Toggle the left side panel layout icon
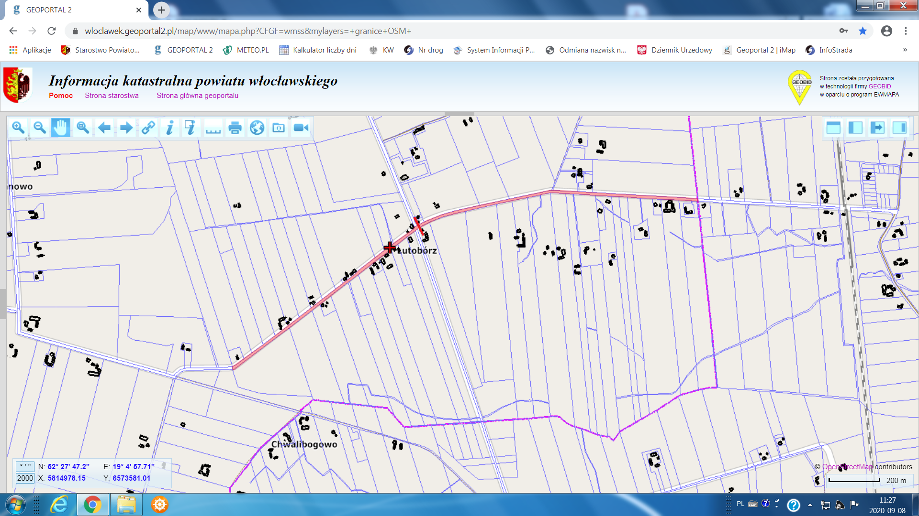 tap(855, 128)
